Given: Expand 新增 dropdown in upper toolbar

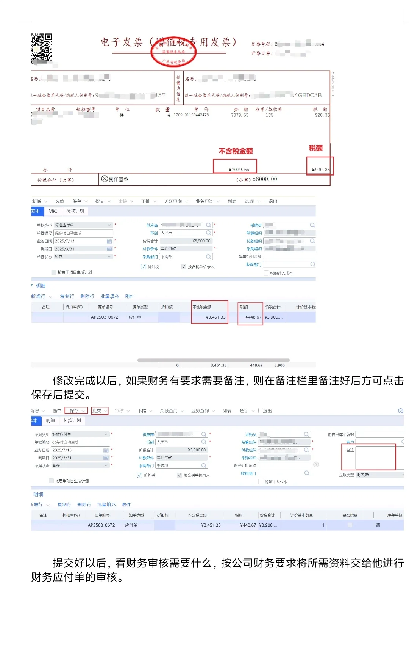Looking at the screenshot, I should point(46,201).
